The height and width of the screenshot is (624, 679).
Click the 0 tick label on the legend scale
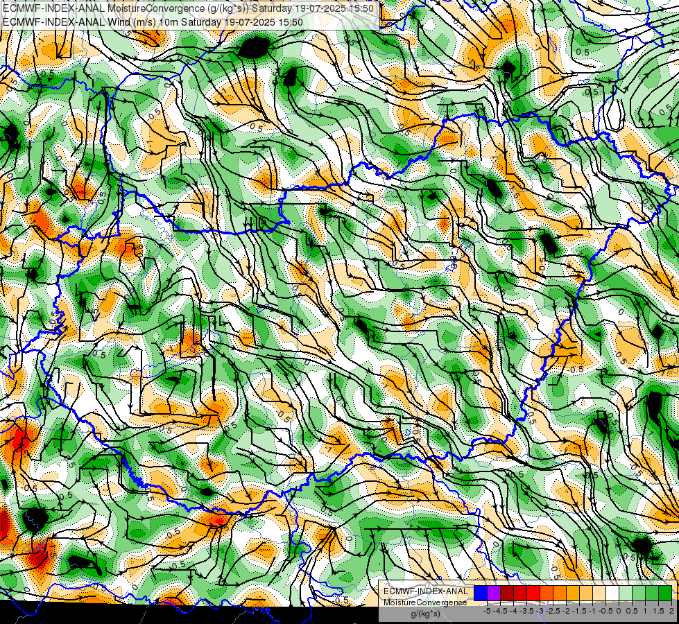(x=619, y=611)
